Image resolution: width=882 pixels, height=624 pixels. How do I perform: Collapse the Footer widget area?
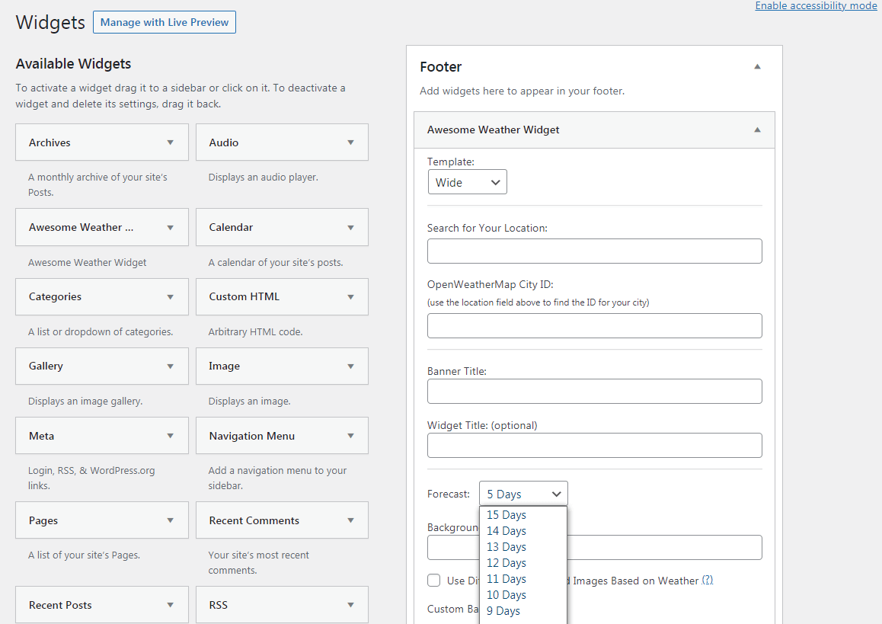point(757,67)
